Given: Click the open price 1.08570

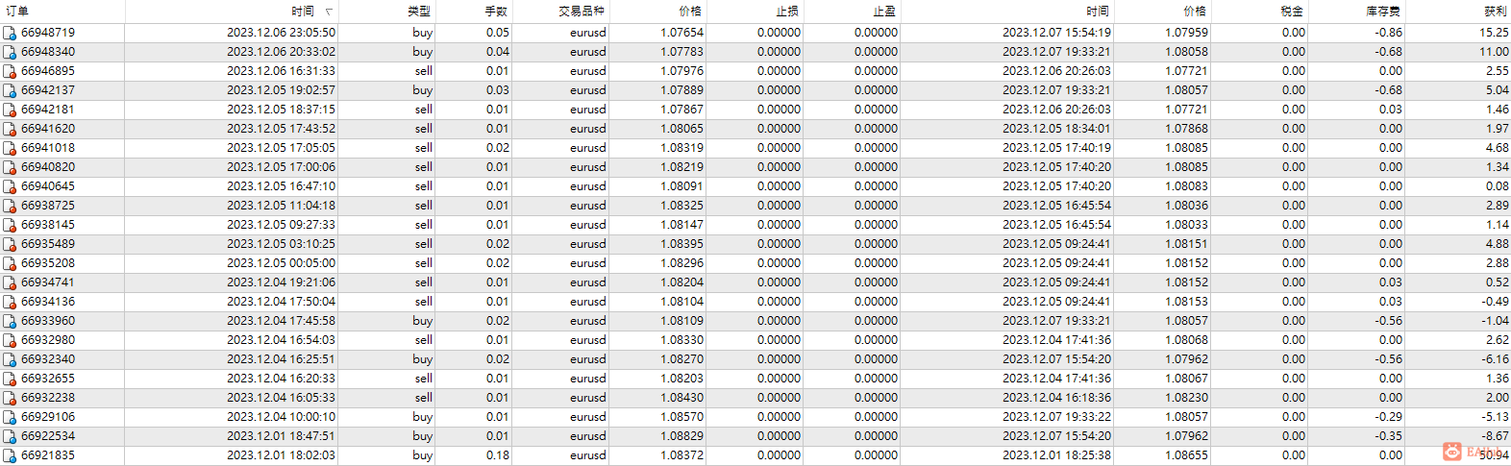Looking at the screenshot, I should coord(681,417).
